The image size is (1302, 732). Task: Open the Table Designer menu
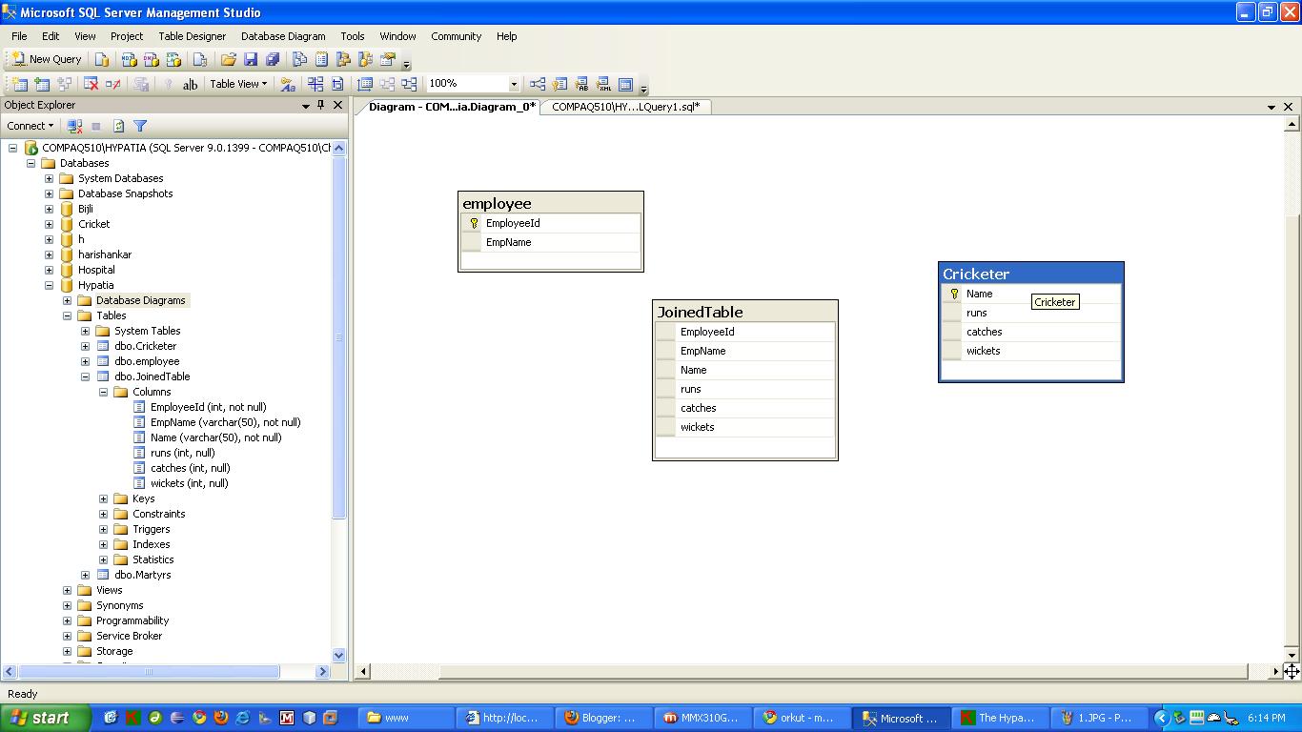(191, 36)
